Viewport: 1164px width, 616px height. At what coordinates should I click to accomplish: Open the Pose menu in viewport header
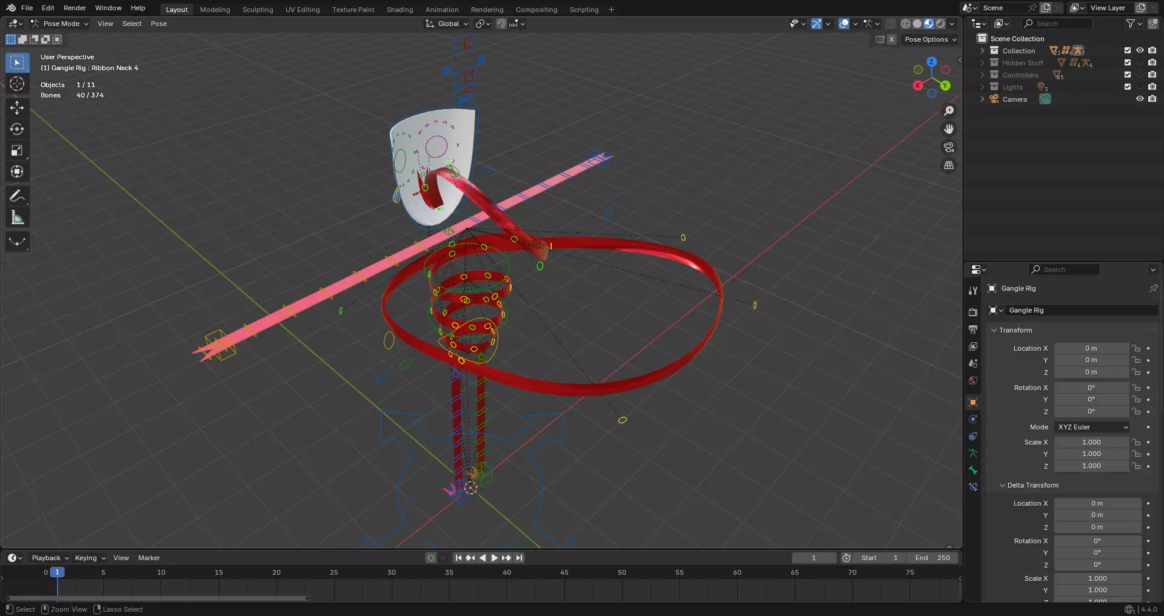[x=159, y=24]
